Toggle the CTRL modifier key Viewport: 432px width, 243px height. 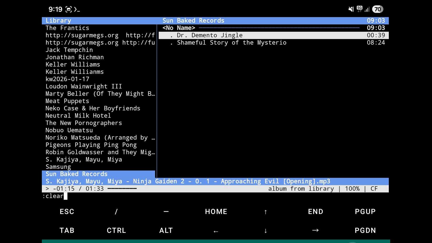click(116, 230)
